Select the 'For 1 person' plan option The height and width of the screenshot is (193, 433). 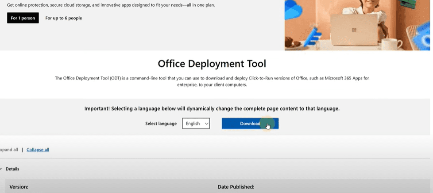[x=23, y=18]
